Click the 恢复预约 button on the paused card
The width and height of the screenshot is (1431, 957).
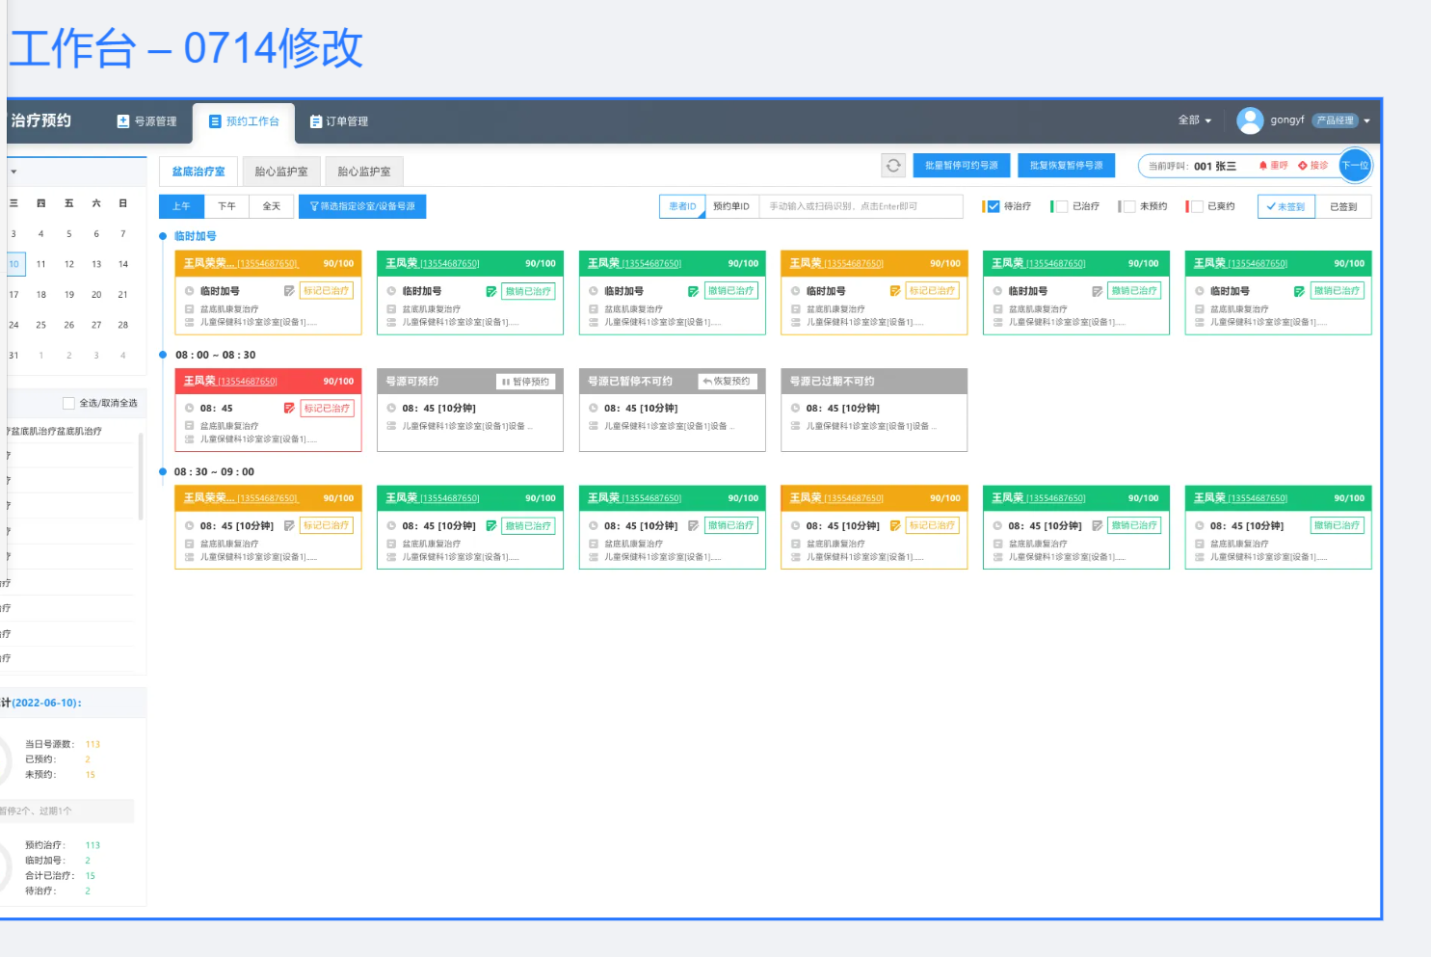click(728, 382)
